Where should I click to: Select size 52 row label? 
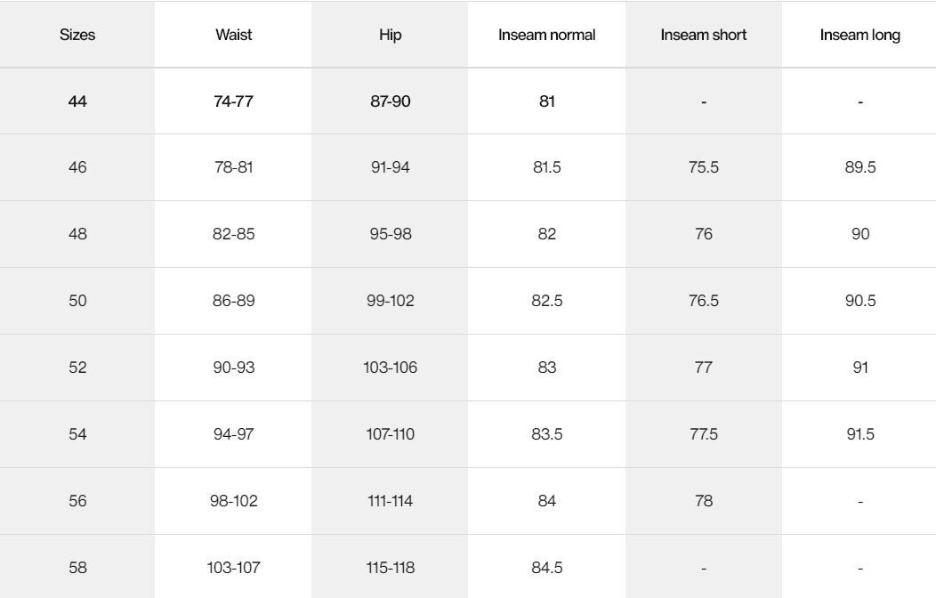click(77, 368)
